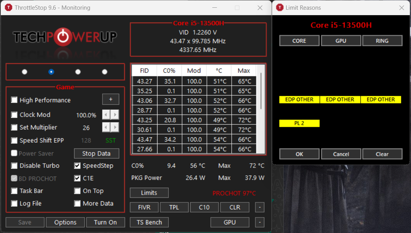This screenshot has width=411, height=233.
Task: Select the second (Game) profile radio button
Action: [51, 72]
